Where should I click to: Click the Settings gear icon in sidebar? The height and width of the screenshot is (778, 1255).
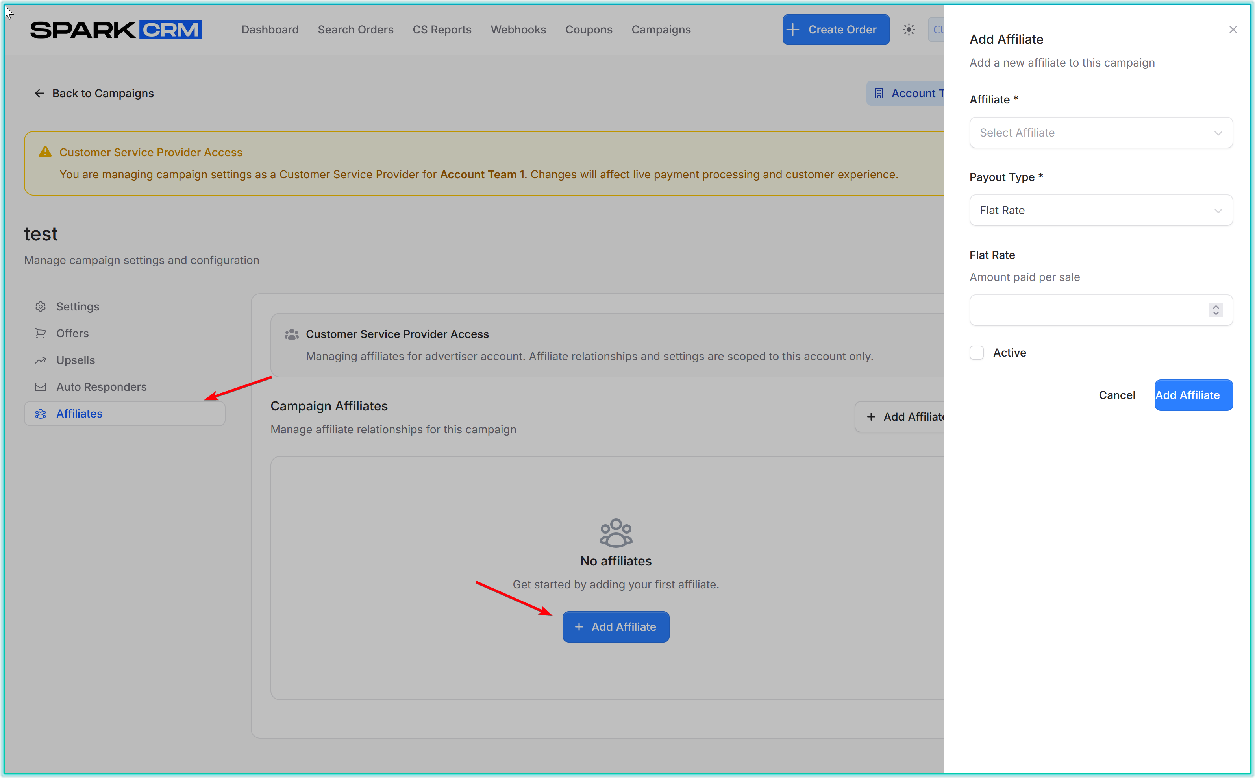point(41,307)
